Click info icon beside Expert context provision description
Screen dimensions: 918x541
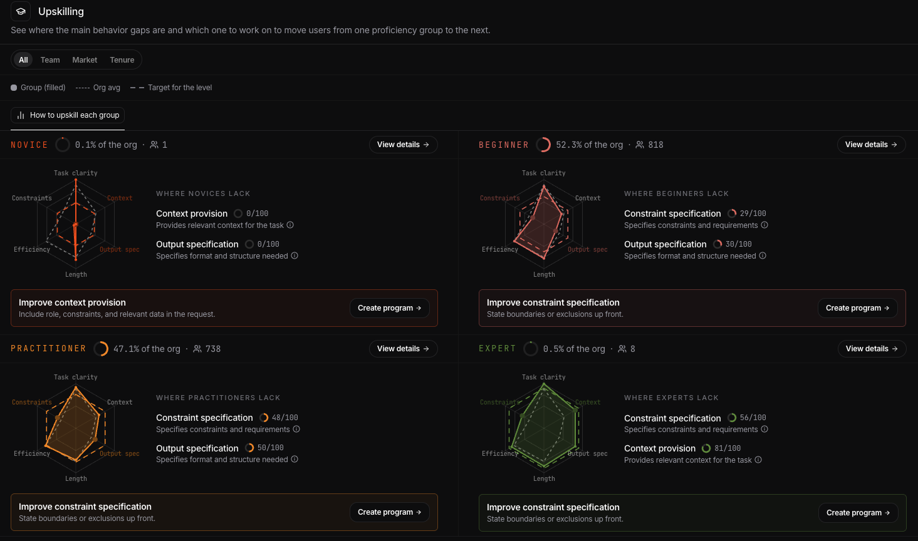point(758,460)
